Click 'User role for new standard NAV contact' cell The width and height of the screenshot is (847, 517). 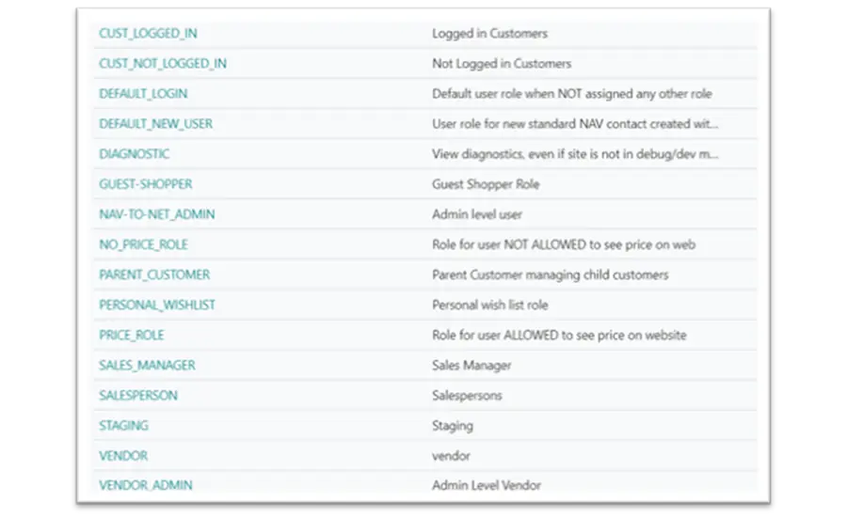[575, 124]
